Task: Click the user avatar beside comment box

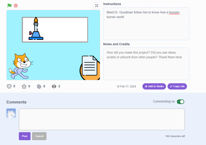Action: (11, 113)
